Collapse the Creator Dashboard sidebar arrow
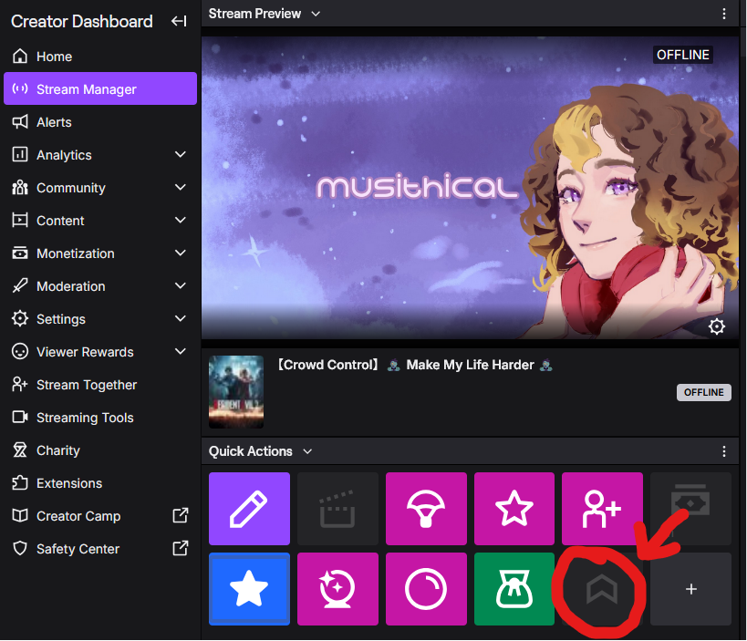The height and width of the screenshot is (641, 747). coord(179,21)
